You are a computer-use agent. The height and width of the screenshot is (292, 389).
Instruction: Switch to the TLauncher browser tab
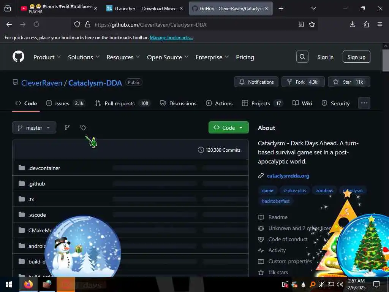[145, 8]
